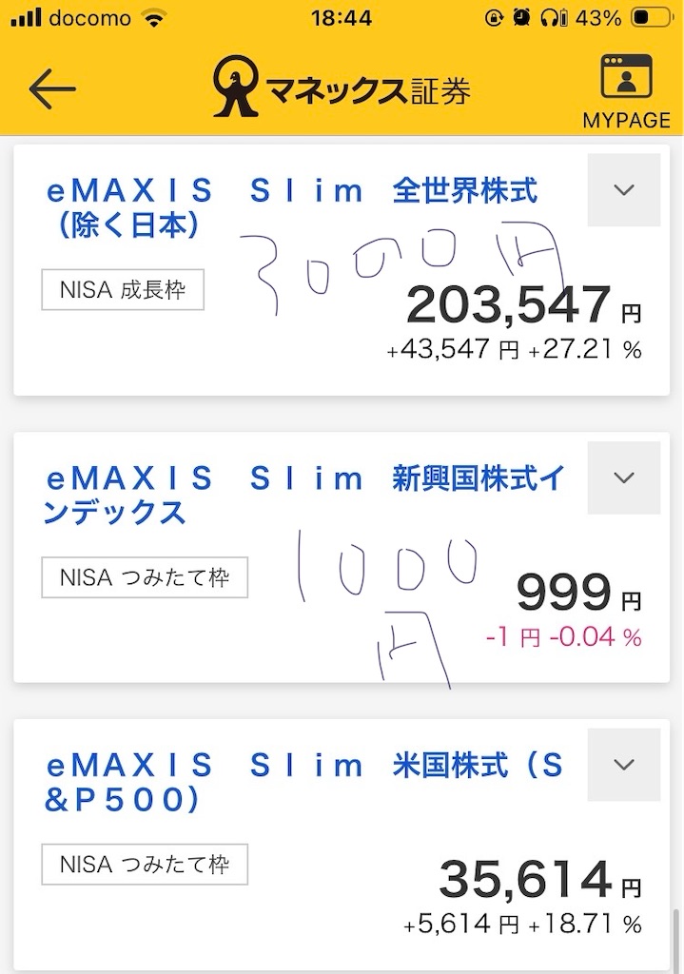Tap the NISA 成長枠 label
684x974 pixels.
123,289
